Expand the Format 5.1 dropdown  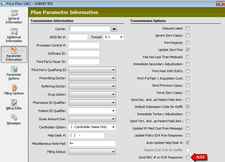(x=113, y=37)
